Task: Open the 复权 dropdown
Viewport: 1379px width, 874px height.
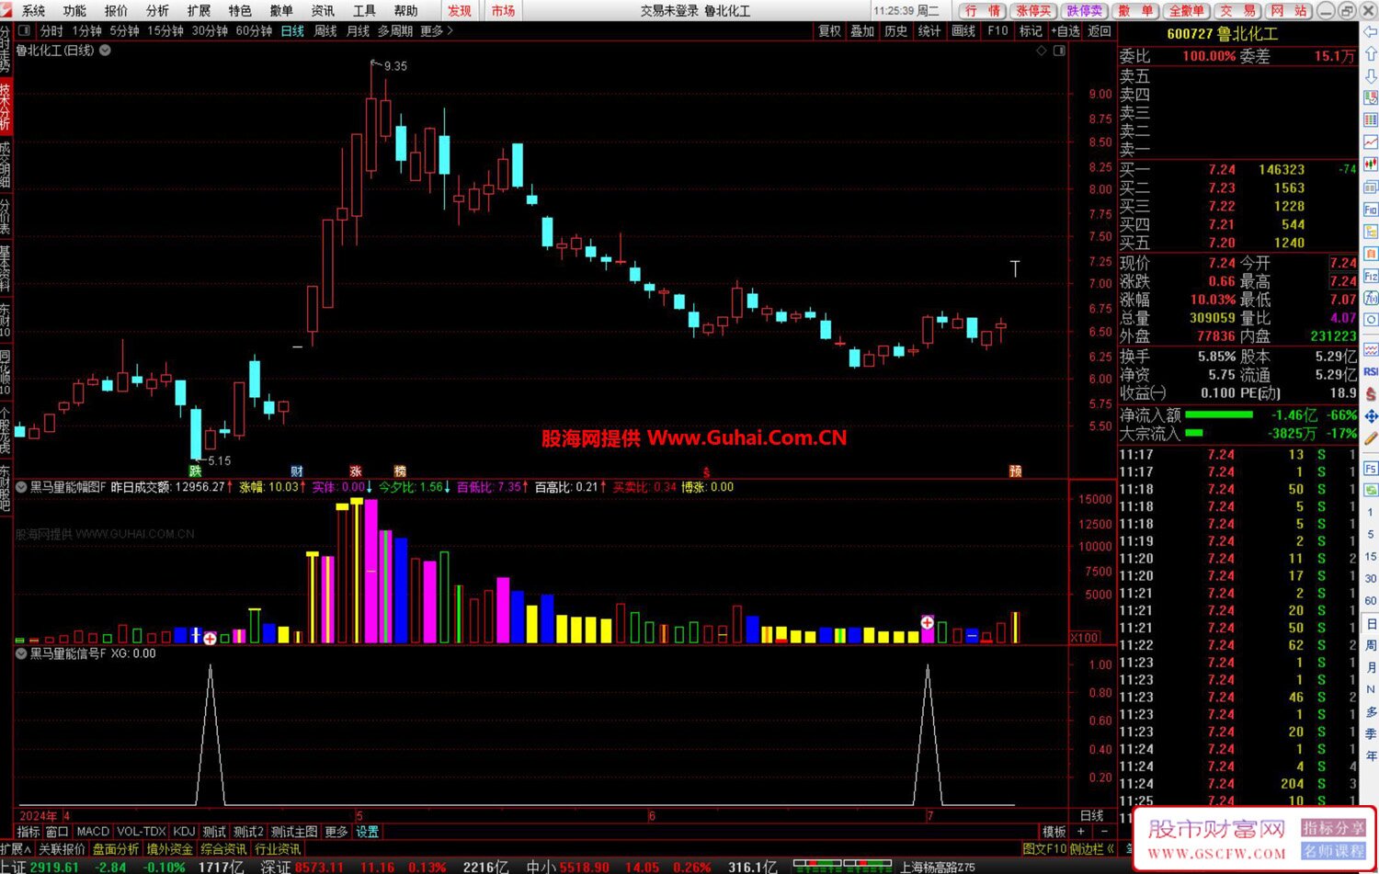Action: pyautogui.click(x=829, y=31)
